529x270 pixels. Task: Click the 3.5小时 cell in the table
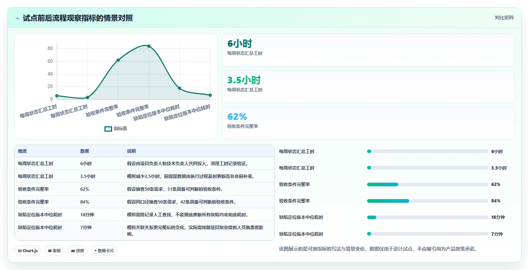(x=88, y=176)
